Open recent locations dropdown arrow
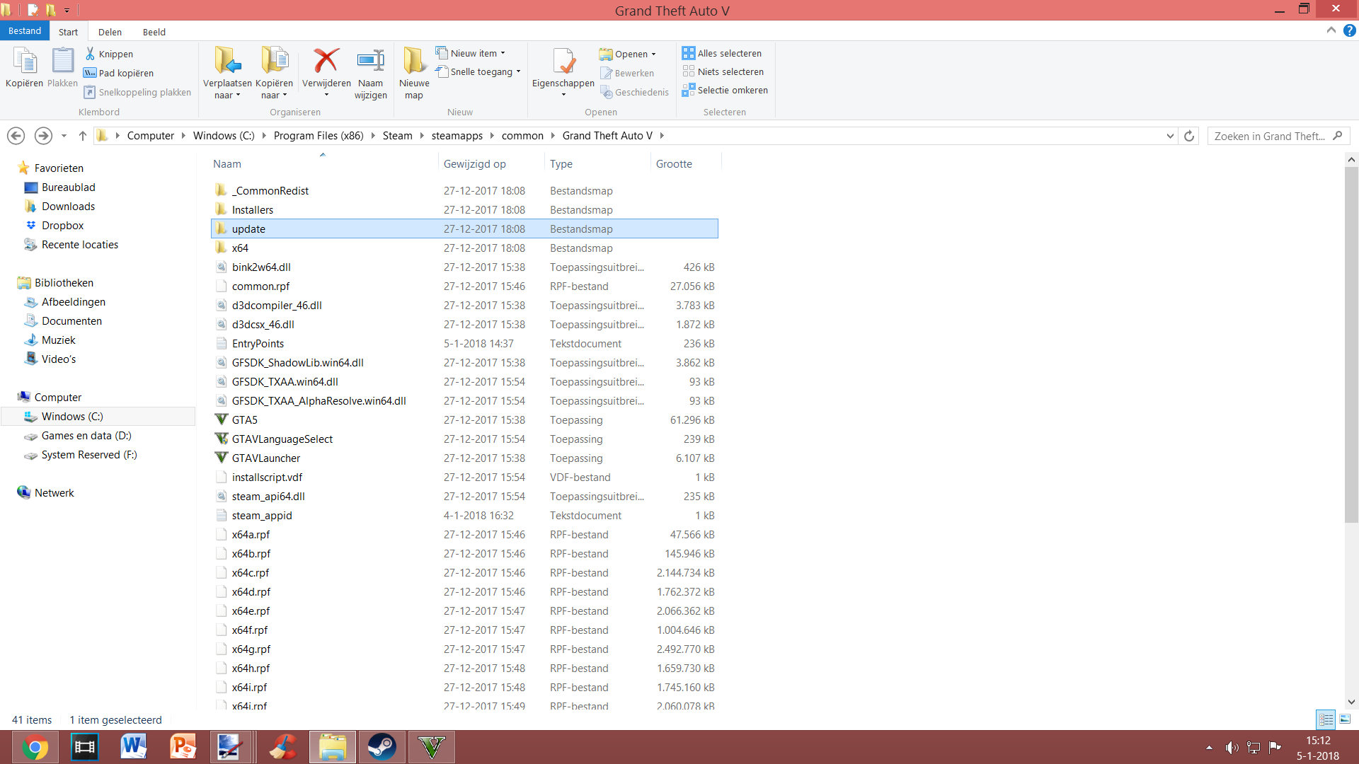Viewport: 1359px width, 764px height. coord(64,136)
